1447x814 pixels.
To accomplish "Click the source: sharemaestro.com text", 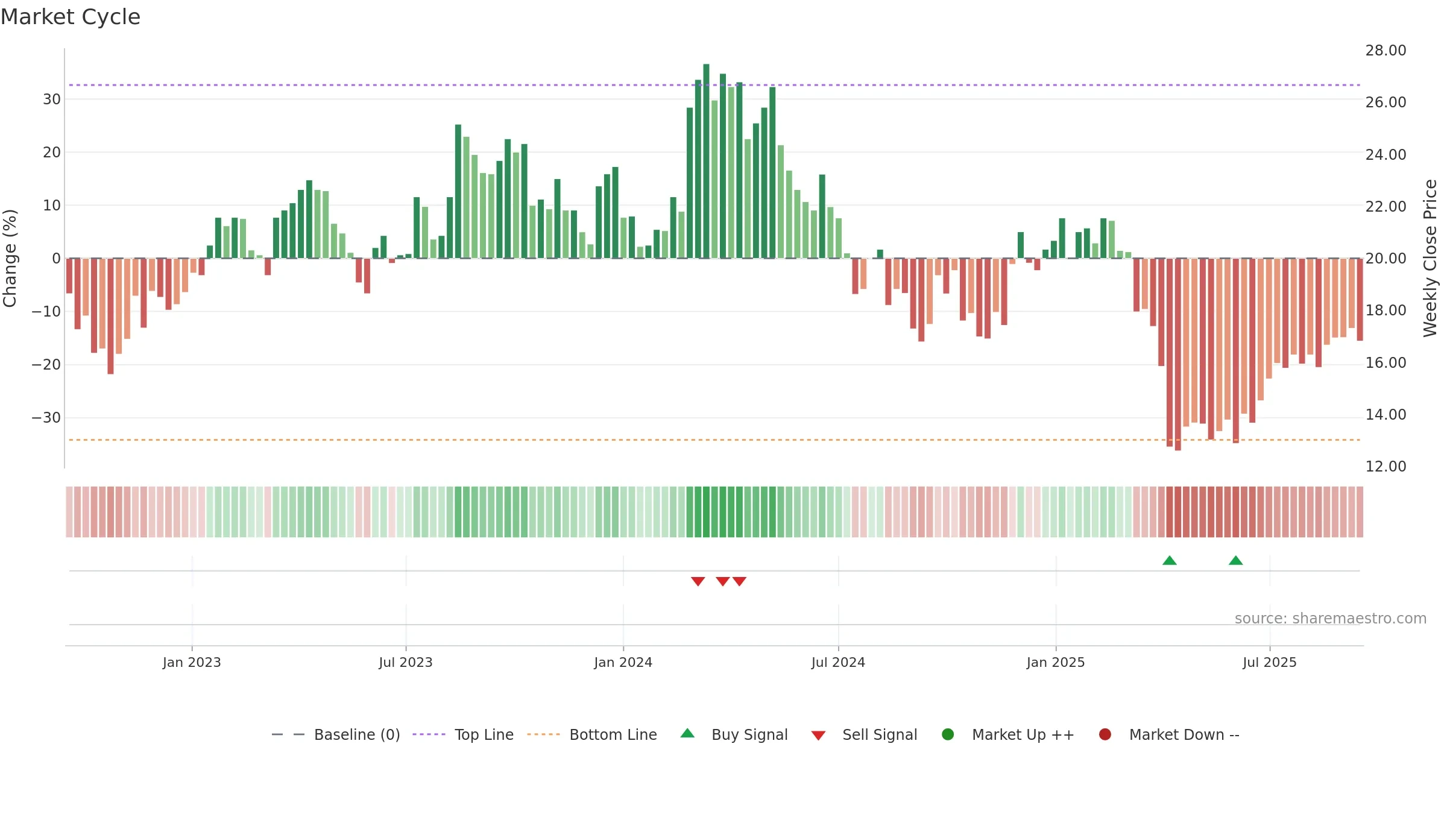I will coord(1331,619).
